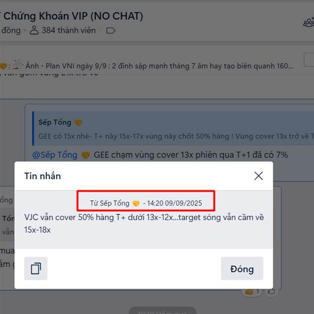Open the add members icon at top right
Viewport: 314px width, 314px height.
point(309,22)
